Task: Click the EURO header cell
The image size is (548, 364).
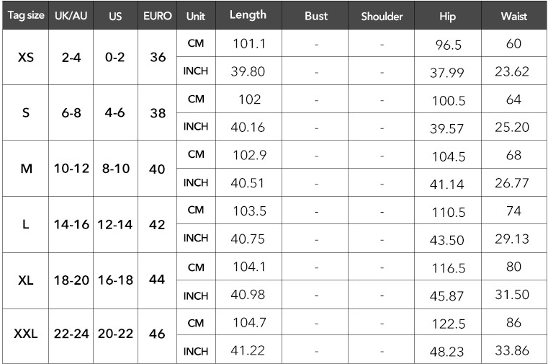Action: point(157,15)
